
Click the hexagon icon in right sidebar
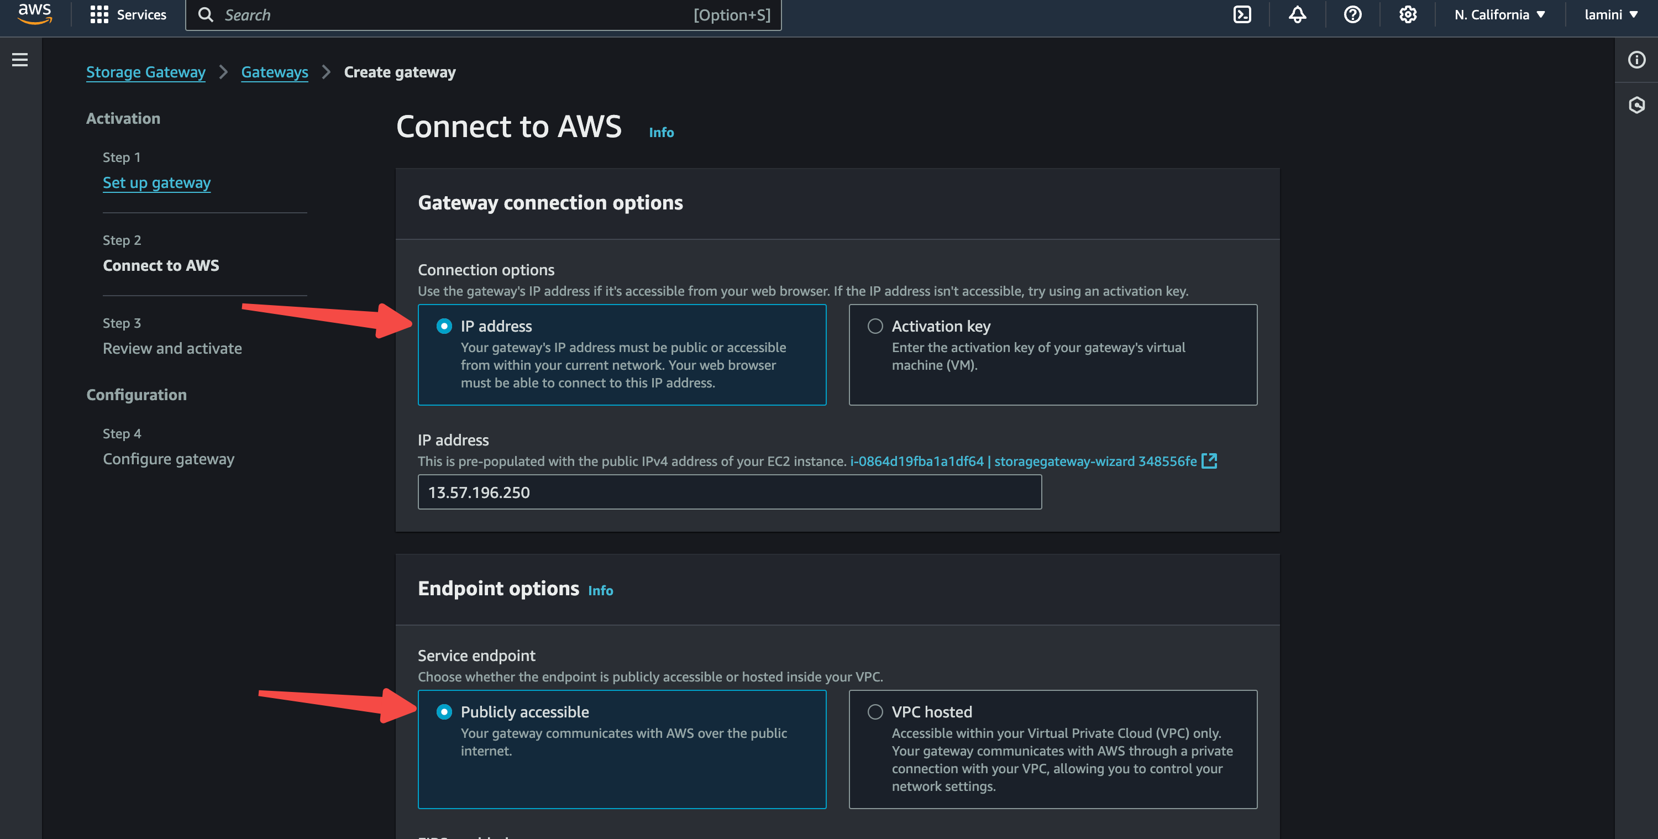pos(1636,105)
